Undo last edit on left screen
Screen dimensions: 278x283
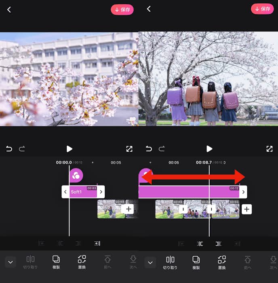coord(9,149)
